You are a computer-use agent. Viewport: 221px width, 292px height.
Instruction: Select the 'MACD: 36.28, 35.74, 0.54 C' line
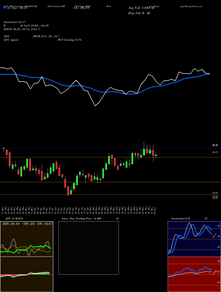pyautogui.click(x=22, y=29)
